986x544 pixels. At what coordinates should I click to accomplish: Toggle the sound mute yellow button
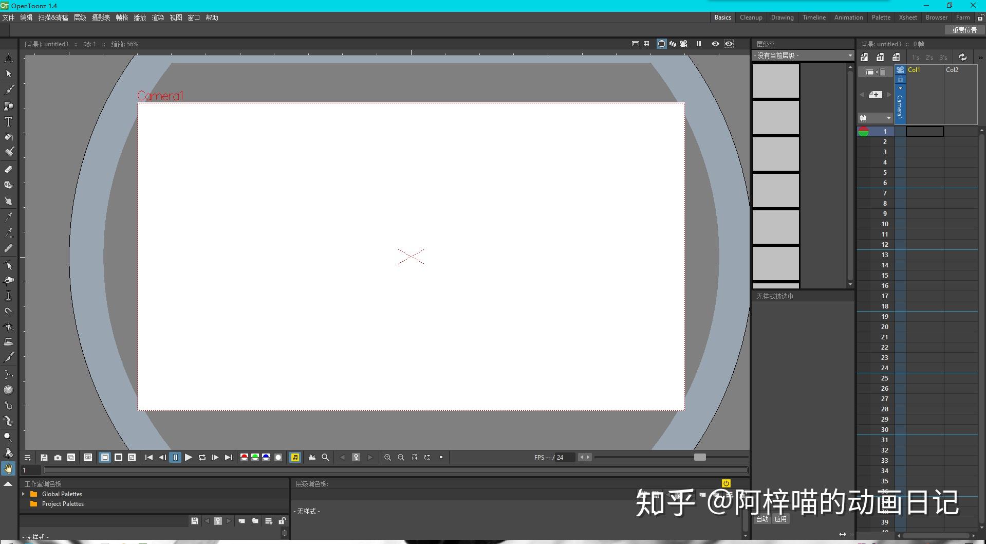pyautogui.click(x=295, y=457)
